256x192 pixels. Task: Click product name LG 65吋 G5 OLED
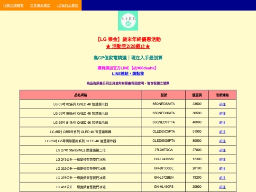81,141
